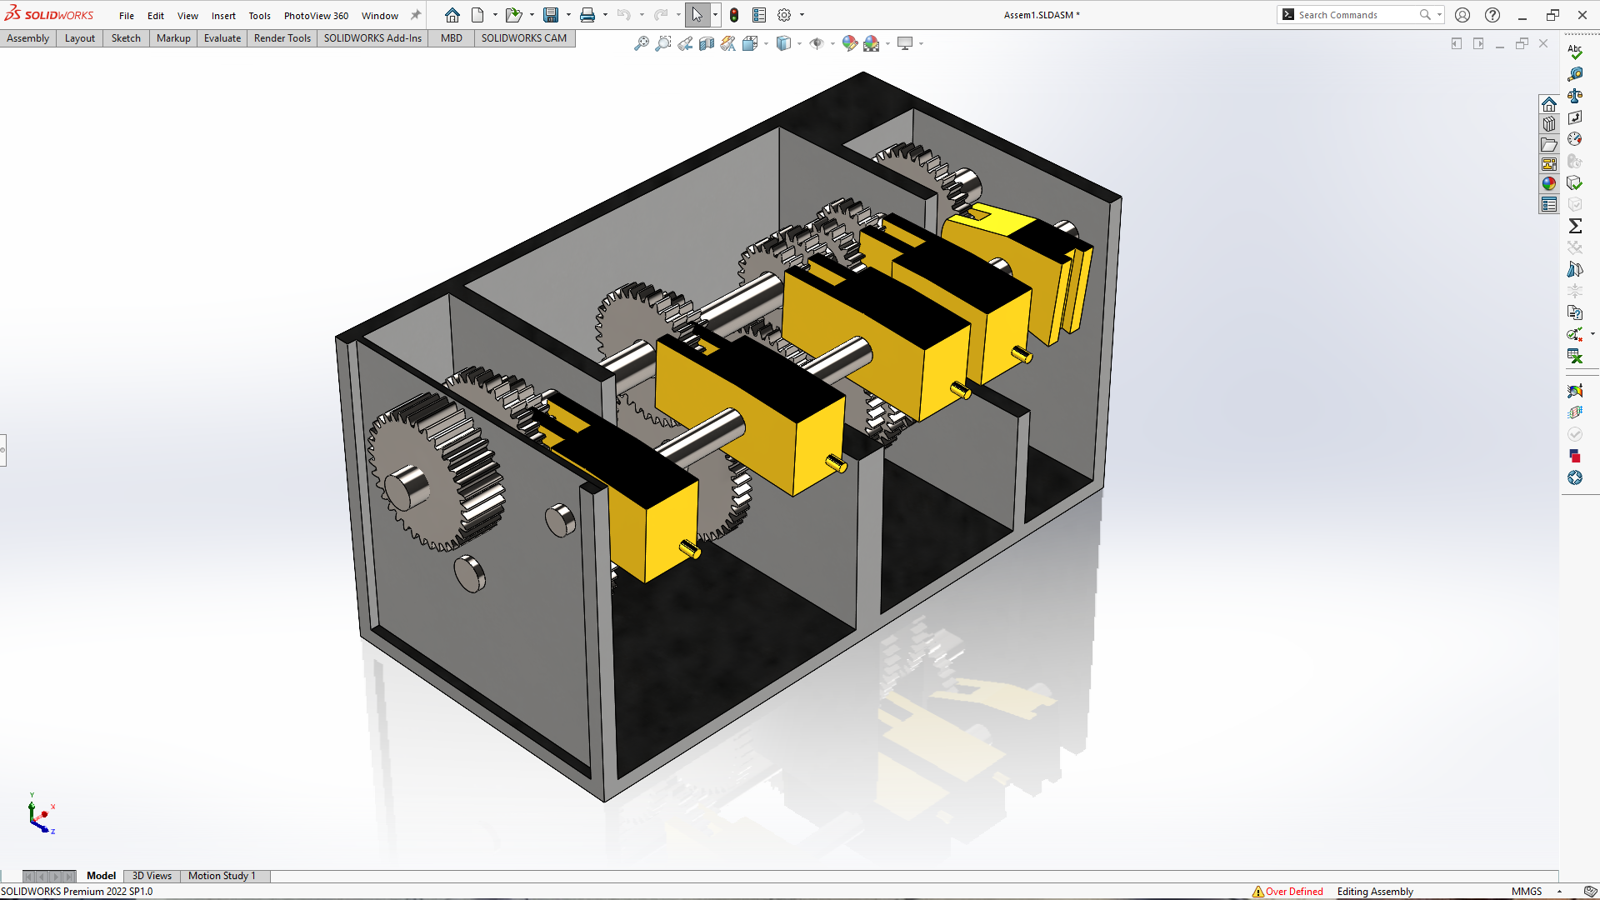This screenshot has width=1600, height=900.
Task: Click View Orientation cube icon
Action: tap(750, 43)
